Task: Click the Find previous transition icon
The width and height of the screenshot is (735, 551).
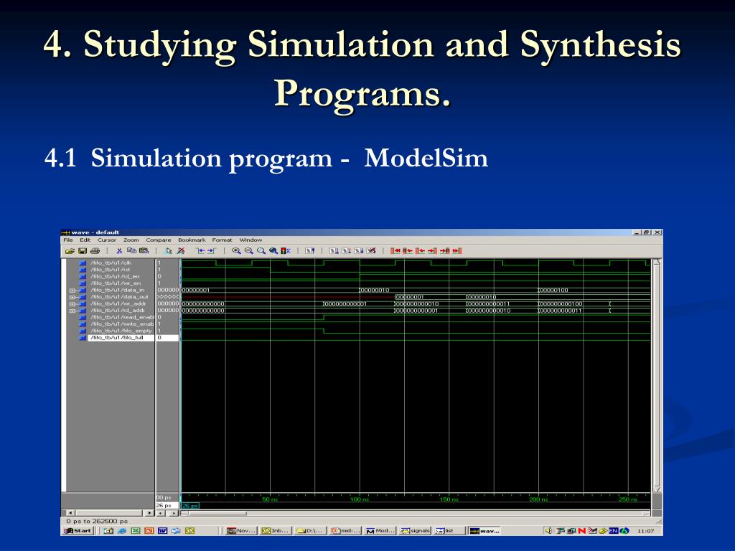Action: tap(201, 250)
